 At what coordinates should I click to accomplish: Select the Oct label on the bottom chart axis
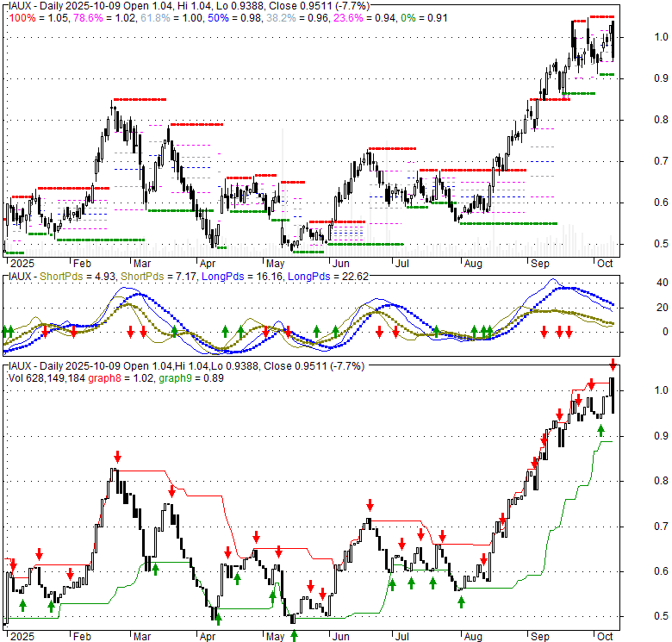pyautogui.click(x=605, y=637)
